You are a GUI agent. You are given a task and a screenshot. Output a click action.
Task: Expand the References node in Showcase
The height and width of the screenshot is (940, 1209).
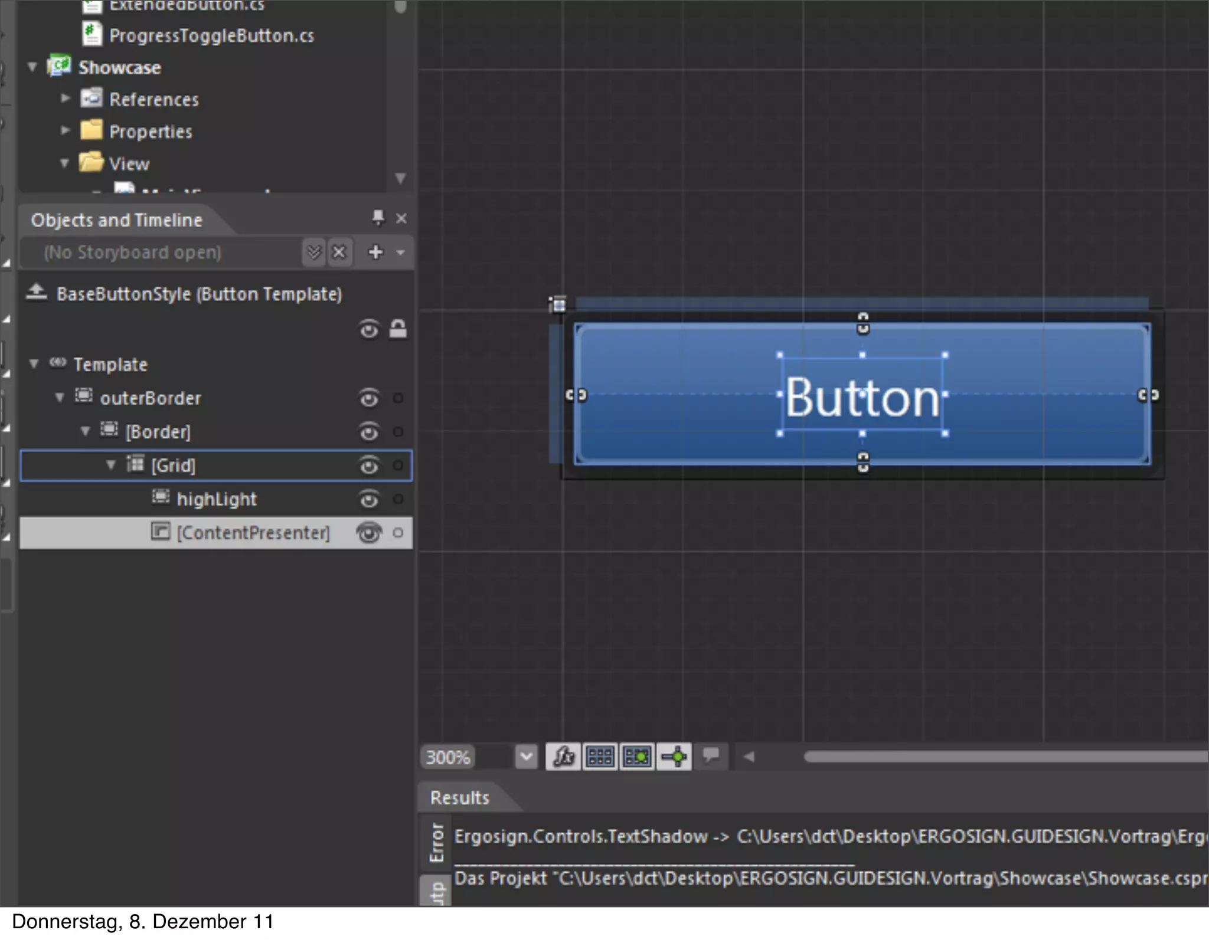click(65, 98)
